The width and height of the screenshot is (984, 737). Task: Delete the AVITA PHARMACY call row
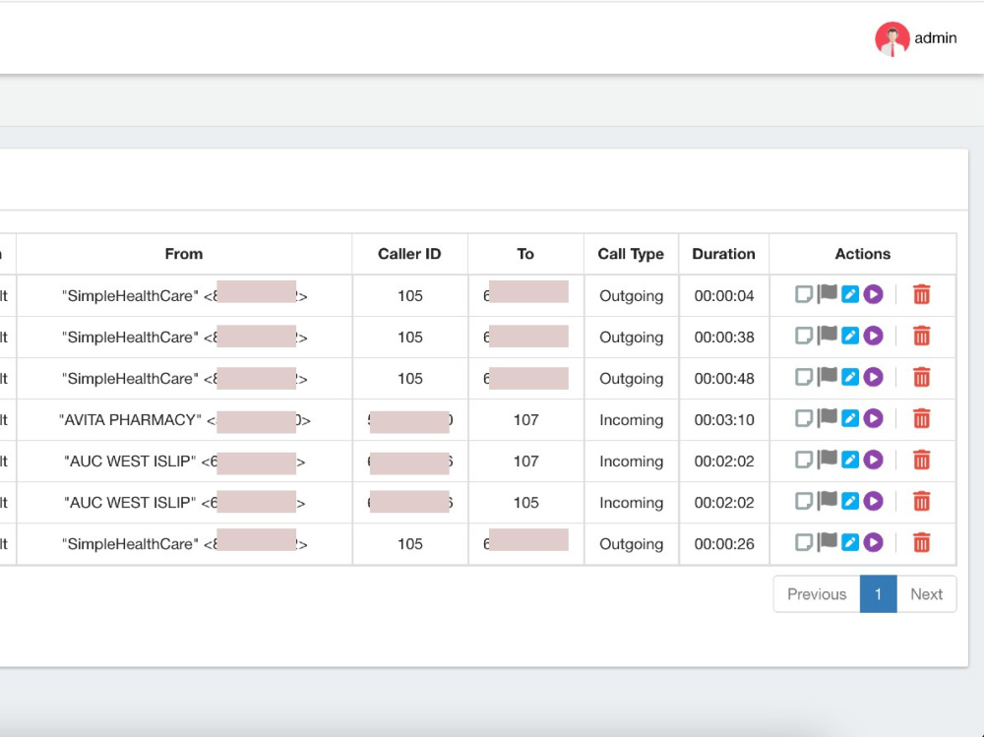coord(921,419)
